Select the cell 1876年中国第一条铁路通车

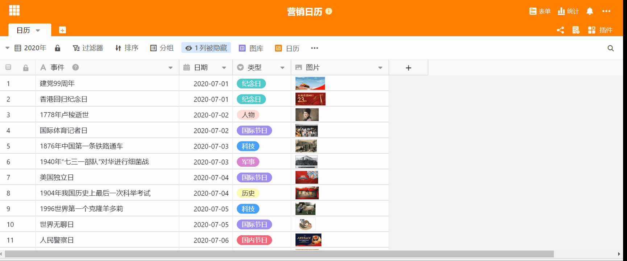[x=107, y=146]
